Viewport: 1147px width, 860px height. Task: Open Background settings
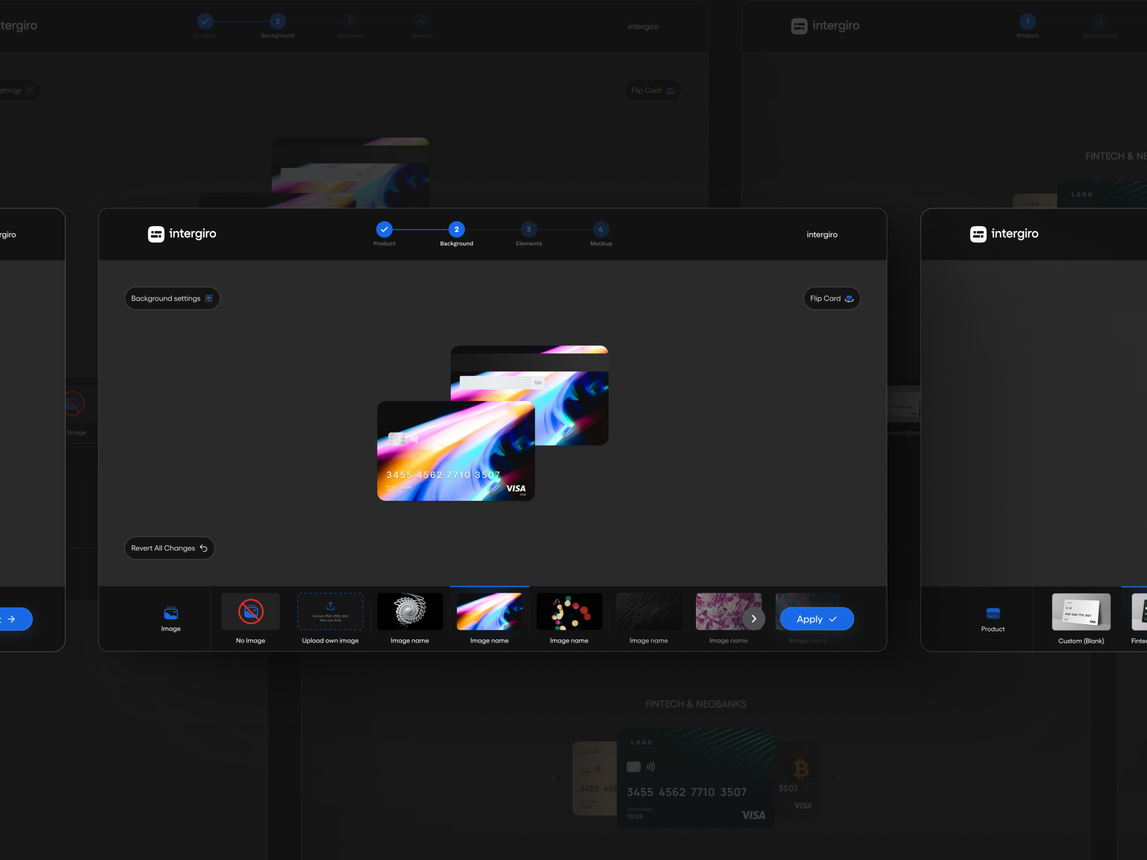coord(172,299)
